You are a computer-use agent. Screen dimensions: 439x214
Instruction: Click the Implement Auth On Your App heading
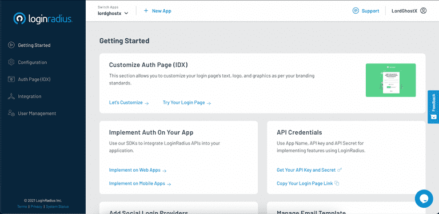[x=151, y=132]
